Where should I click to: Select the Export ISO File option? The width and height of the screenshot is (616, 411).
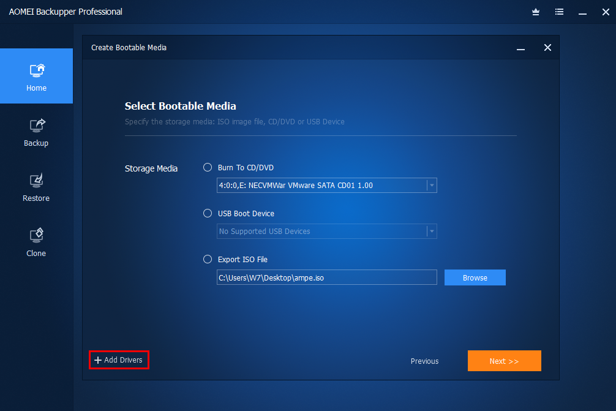tap(208, 259)
